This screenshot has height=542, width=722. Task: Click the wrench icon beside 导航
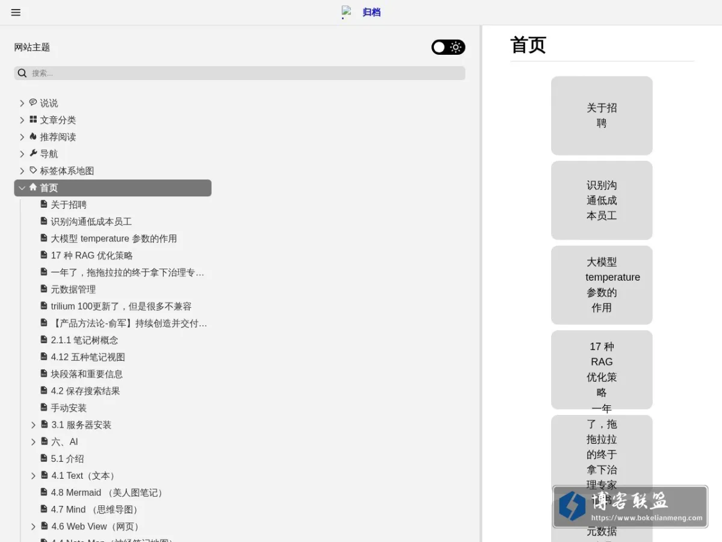(33, 153)
